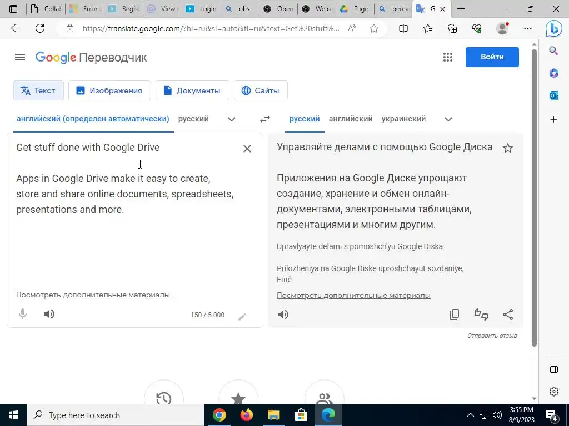Open the community contribute icon
Screen dimensions: 569x426
coord(324,398)
